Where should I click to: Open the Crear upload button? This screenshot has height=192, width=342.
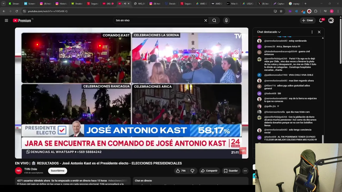(308, 21)
